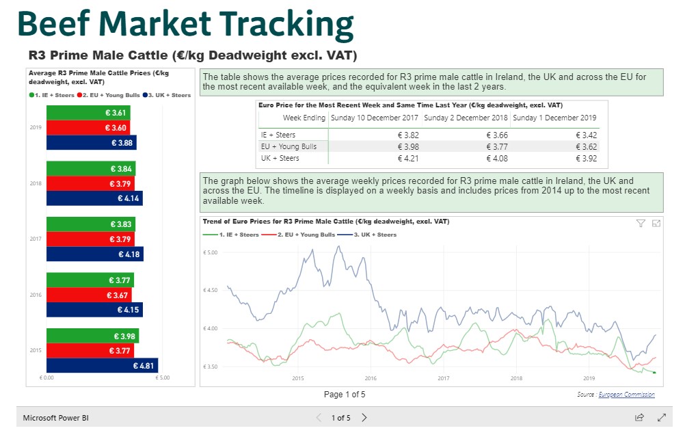Sort by Sunday 2 December 2018 column header
Viewport: 698px width, 437px height.
click(x=466, y=118)
